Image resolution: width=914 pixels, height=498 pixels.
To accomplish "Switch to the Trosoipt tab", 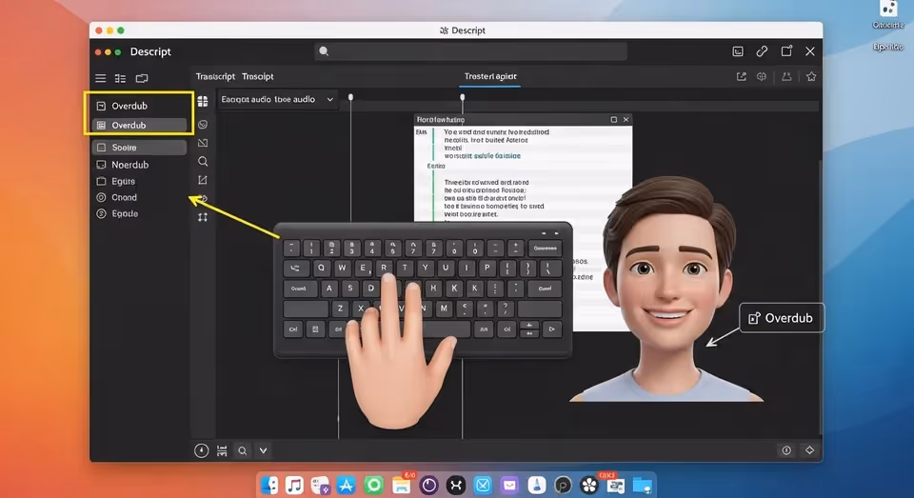I will 258,76.
